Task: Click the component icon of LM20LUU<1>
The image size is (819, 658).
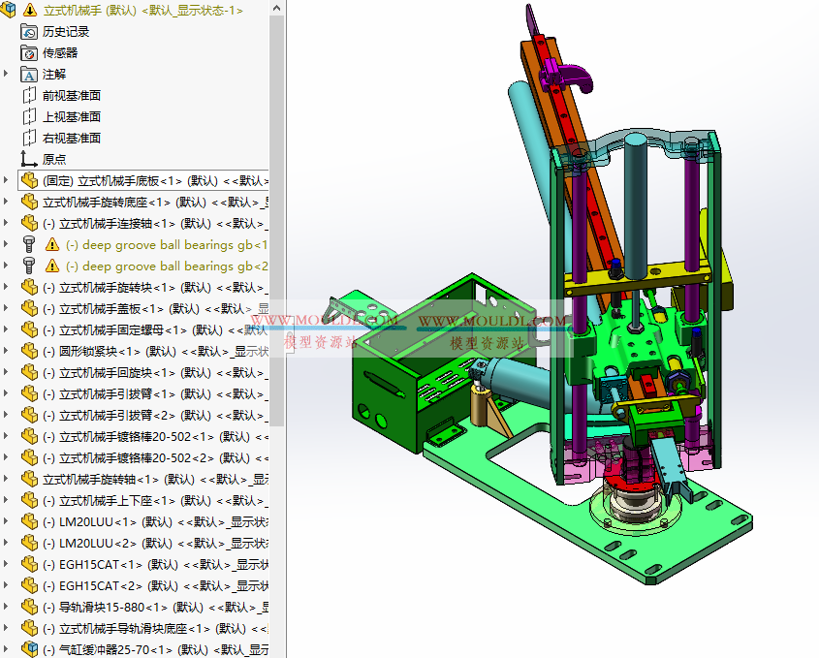Action: 30,521
